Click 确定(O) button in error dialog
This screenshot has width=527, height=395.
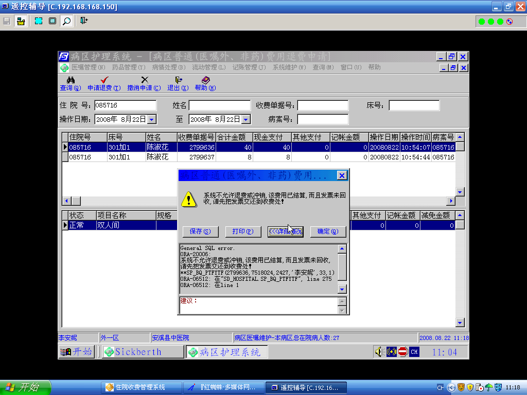pos(328,231)
